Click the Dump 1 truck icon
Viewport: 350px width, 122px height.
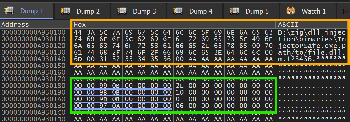point(9,10)
